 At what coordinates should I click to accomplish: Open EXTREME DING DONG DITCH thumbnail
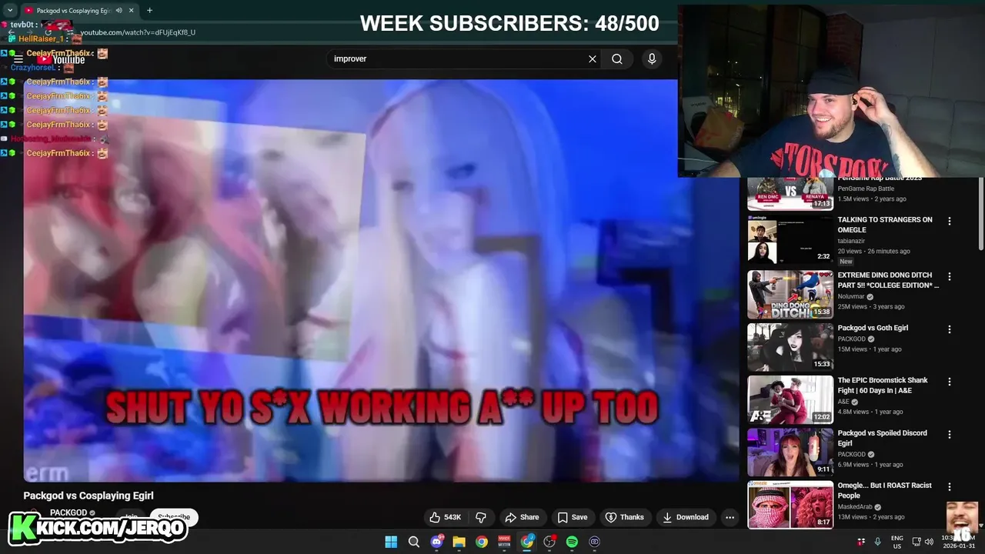pos(790,294)
